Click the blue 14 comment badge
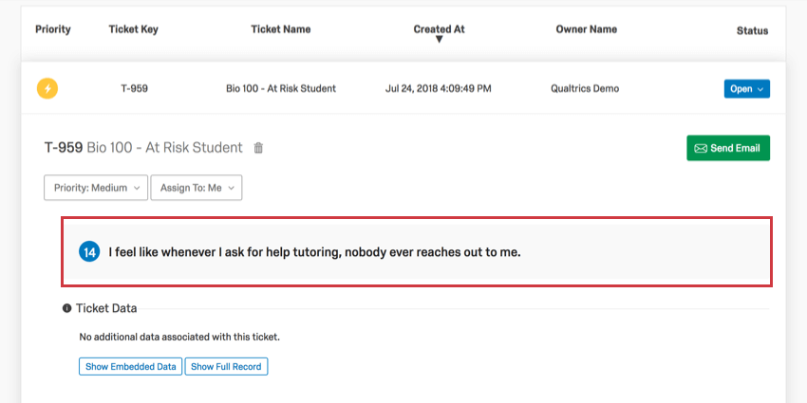The height and width of the screenshot is (403, 807). point(89,252)
